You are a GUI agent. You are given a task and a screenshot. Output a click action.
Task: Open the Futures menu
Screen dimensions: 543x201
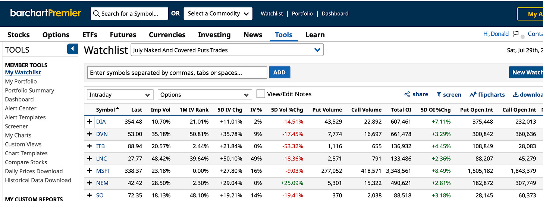pos(123,35)
